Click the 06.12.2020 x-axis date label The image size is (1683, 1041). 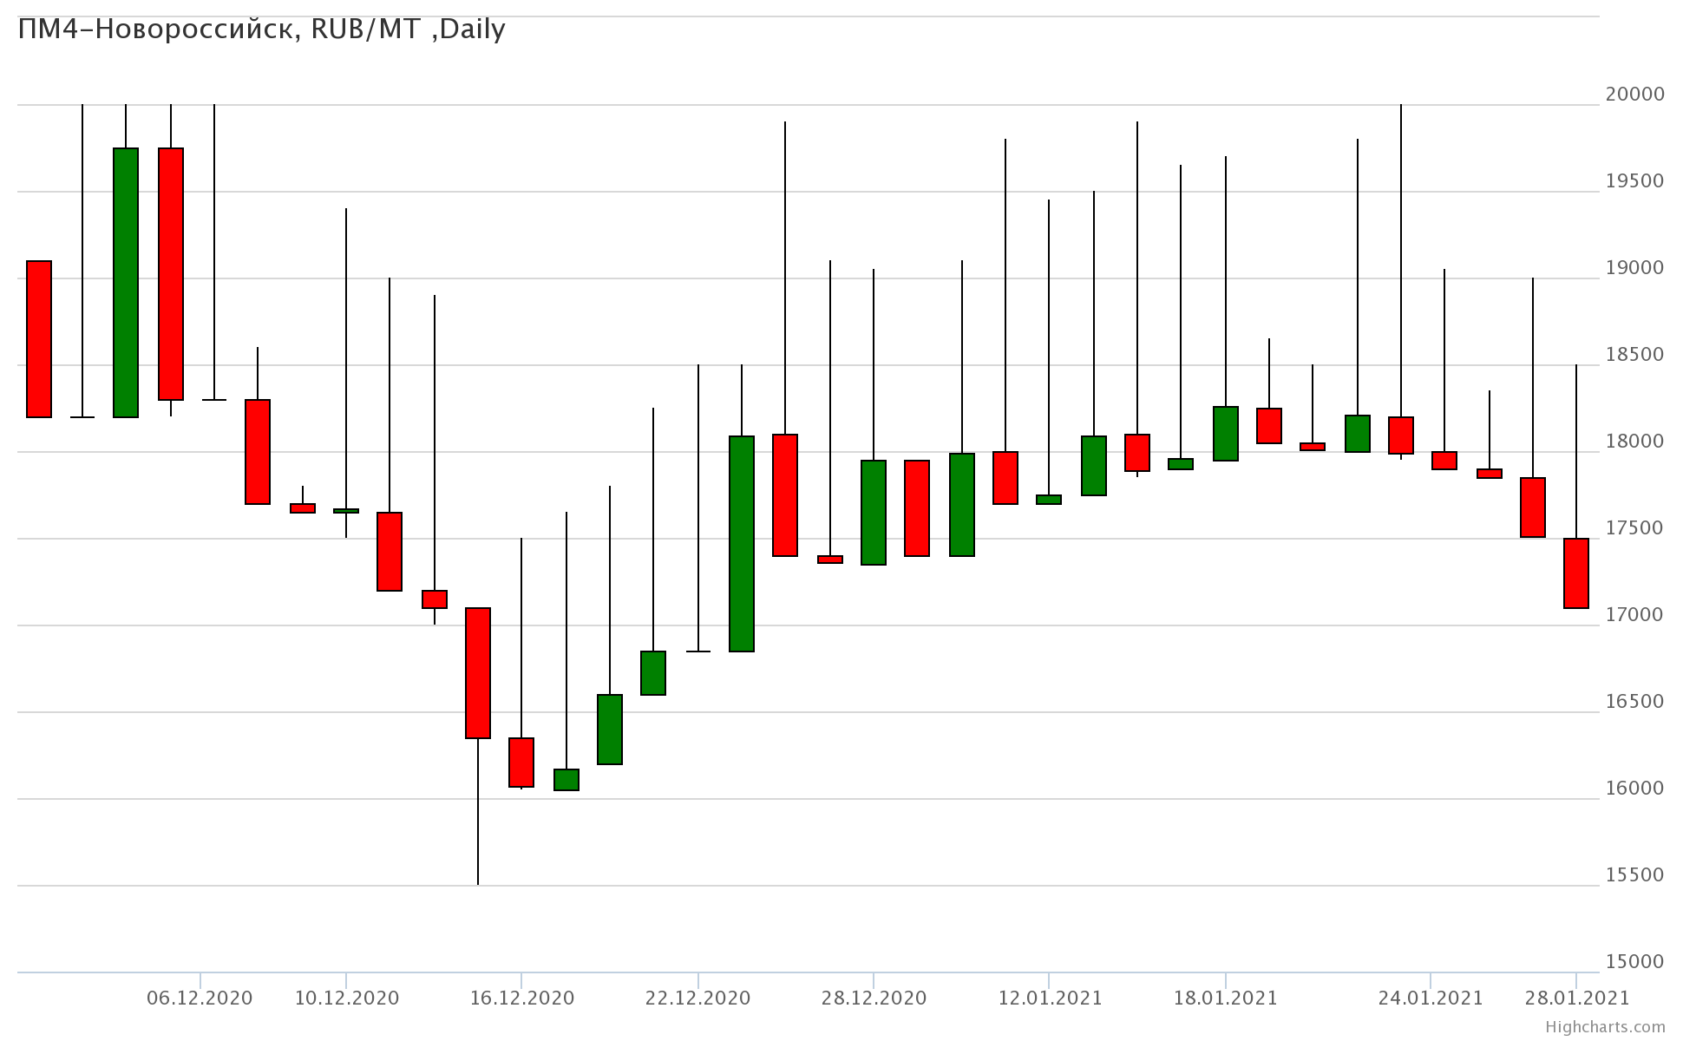(x=200, y=998)
